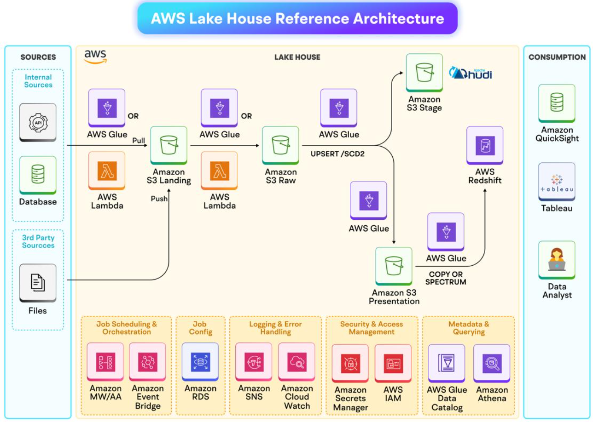Click the "Job Config" heading

[x=201, y=328]
